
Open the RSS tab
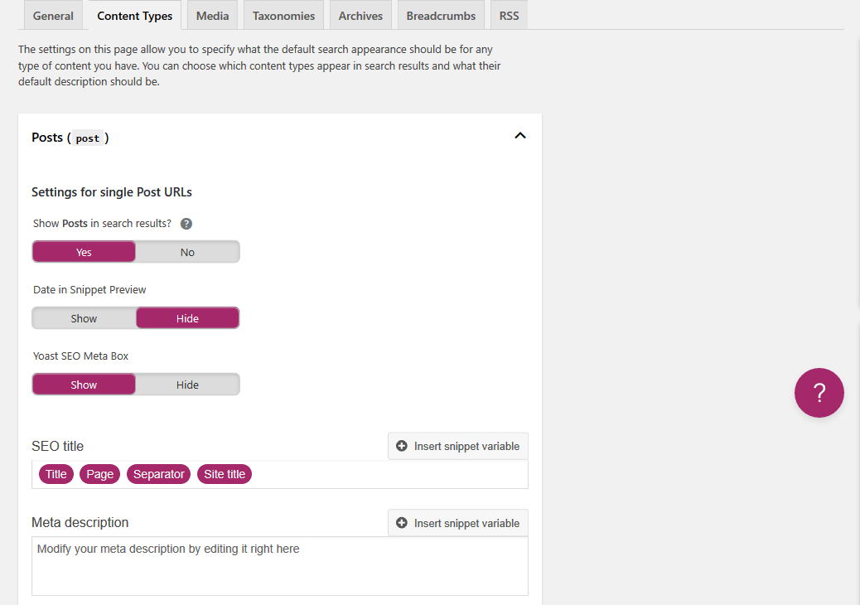(x=509, y=16)
